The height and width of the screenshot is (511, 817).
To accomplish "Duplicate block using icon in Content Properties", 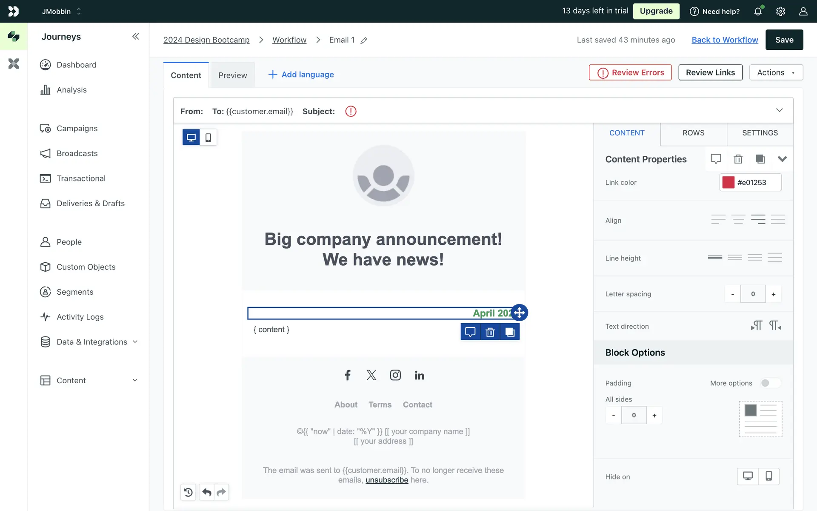I will (760, 159).
